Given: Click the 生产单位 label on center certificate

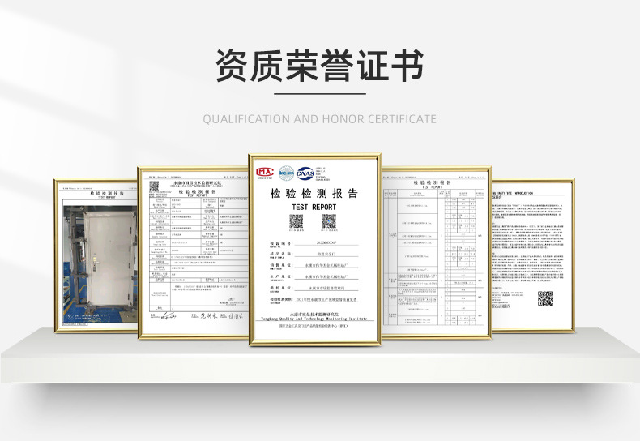Looking at the screenshot, I should click(x=280, y=276).
